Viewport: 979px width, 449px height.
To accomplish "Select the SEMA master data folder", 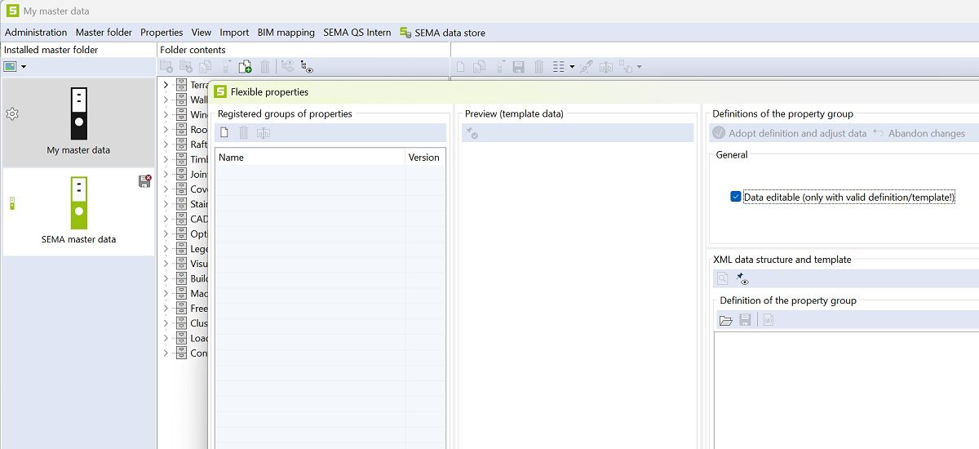I will tap(78, 211).
